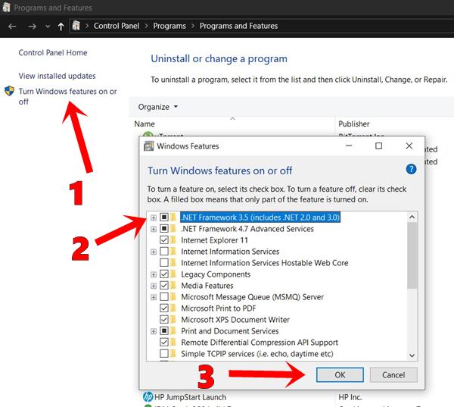
Task: Click the Windows Features dialog title icon
Action: (149, 146)
